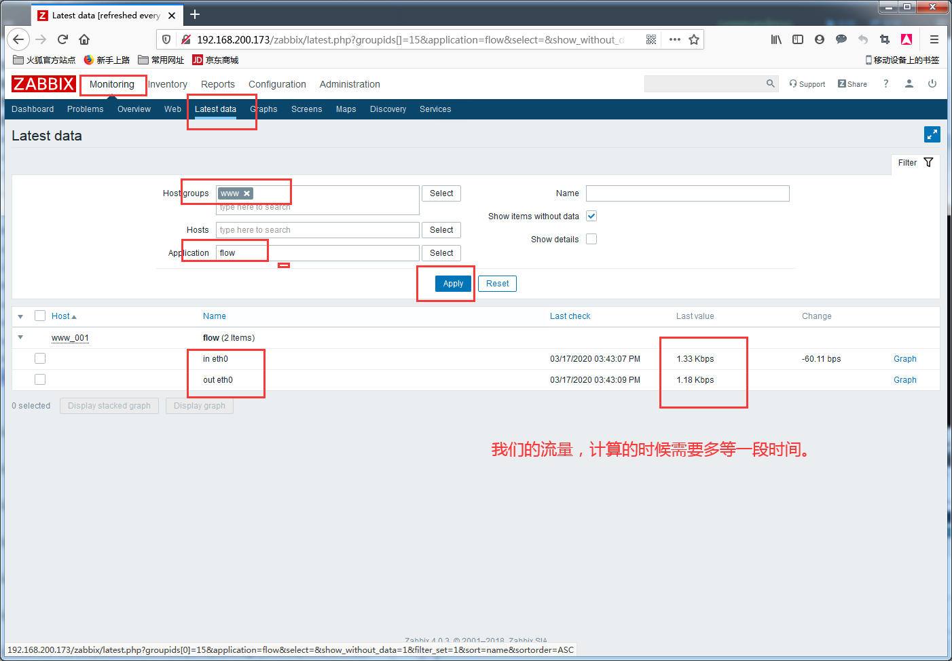
Task: Apply the filter settings
Action: tap(453, 284)
